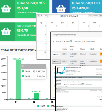Image resolution: width=102 pixels, height=111 pixels.
Task: Select day 5 in January calendar
Action: [88, 26]
